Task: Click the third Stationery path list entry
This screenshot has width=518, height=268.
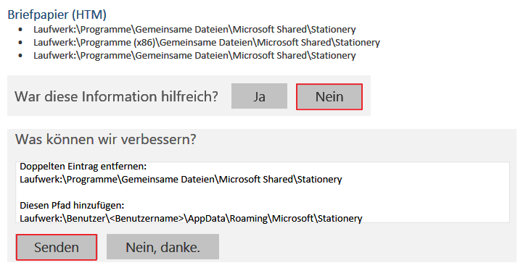Action: (194, 55)
